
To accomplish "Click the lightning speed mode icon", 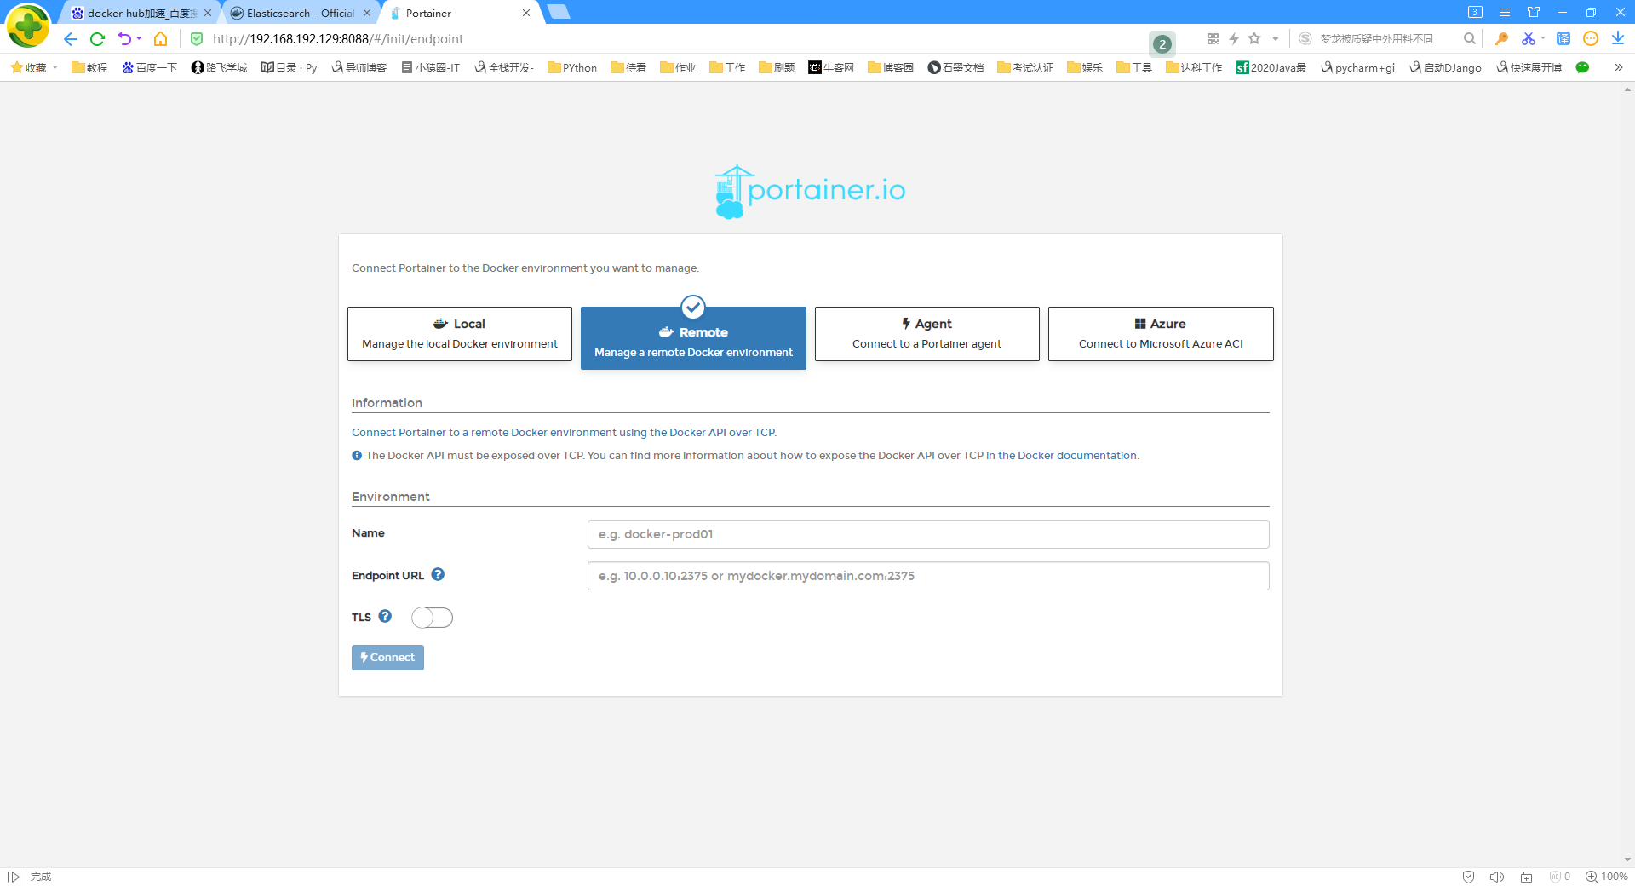I will (1234, 39).
